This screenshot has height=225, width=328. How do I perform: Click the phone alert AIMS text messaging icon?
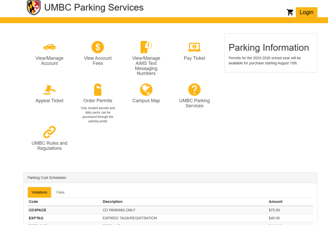146,47
